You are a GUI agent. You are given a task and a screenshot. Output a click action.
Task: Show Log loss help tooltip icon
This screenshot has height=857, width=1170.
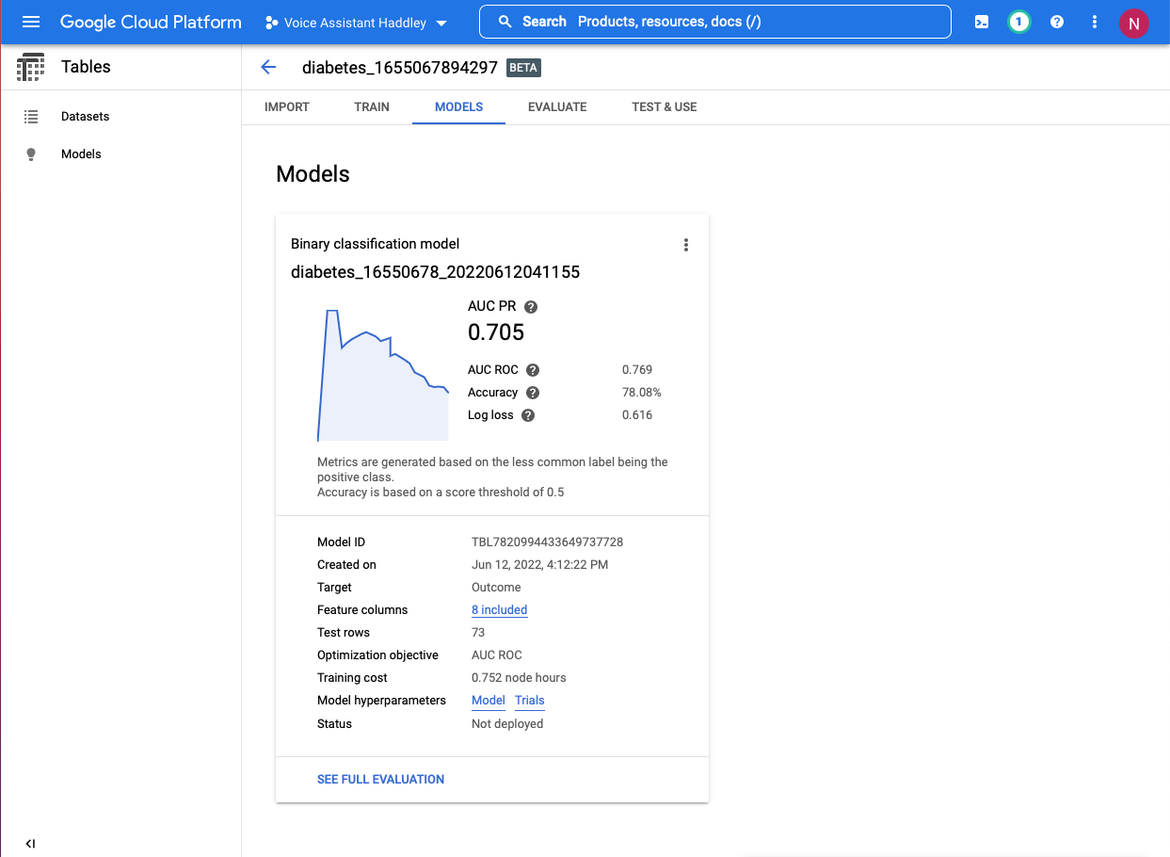point(528,415)
